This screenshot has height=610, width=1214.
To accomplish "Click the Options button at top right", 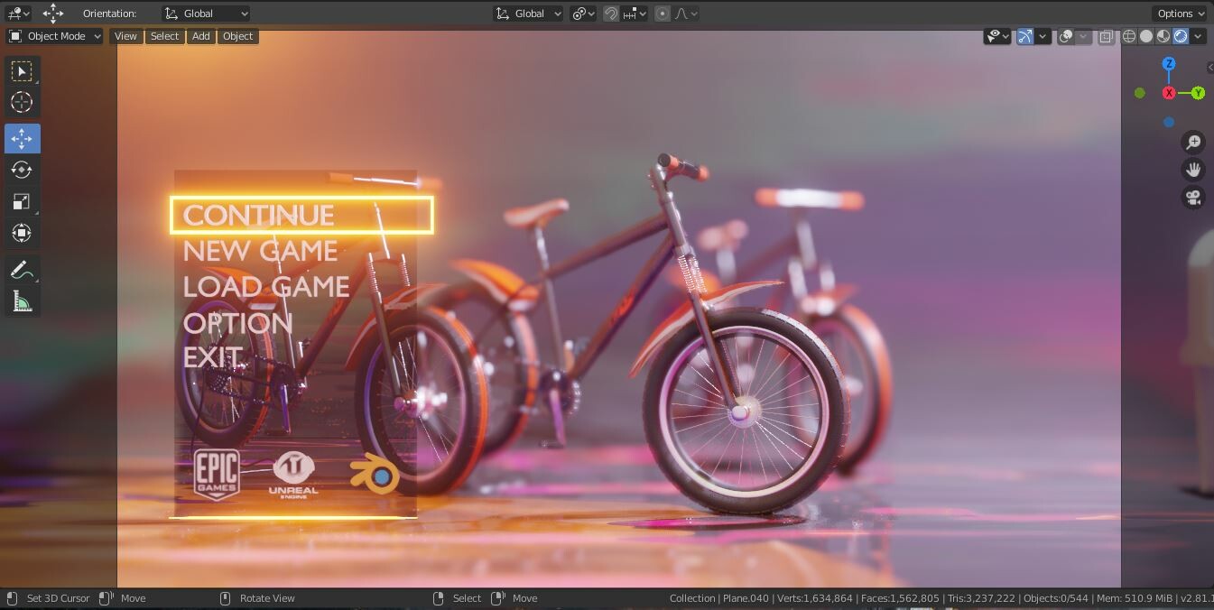I will 1179,13.
